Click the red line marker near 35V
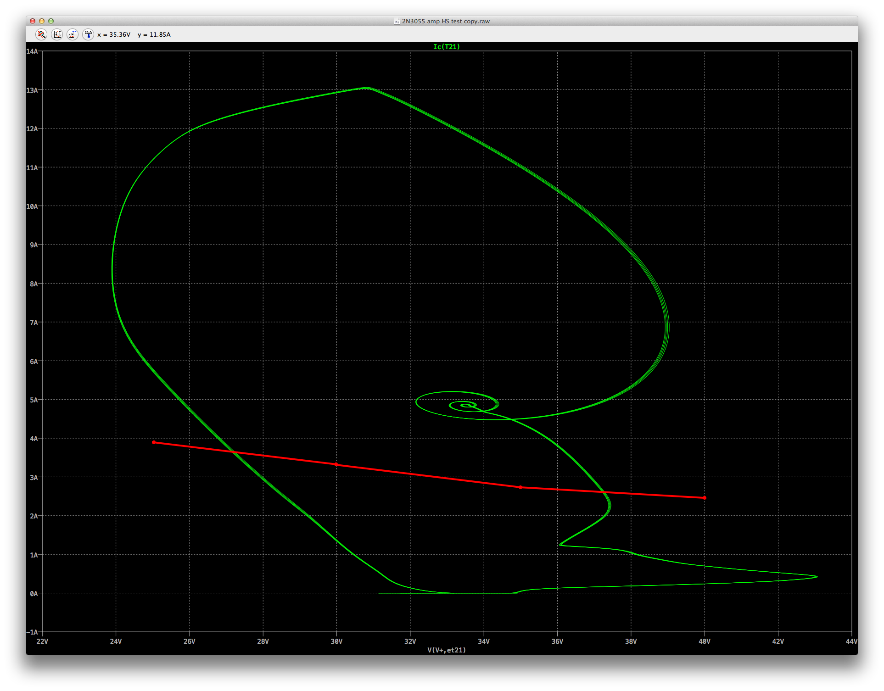 520,487
